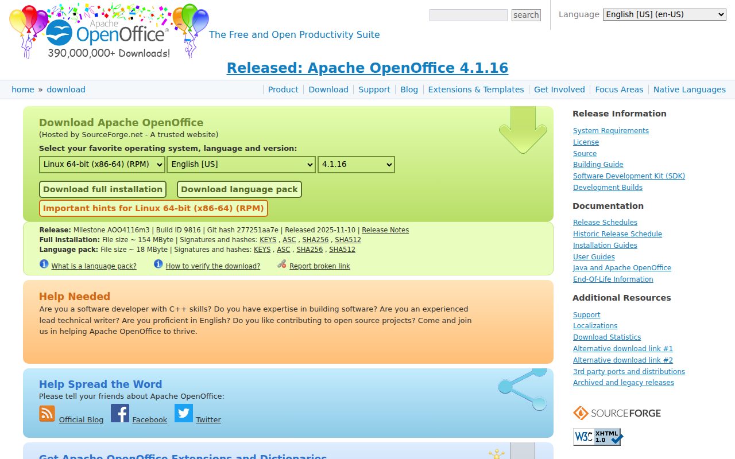Open Java and Apache OpenOffice link
The height and width of the screenshot is (459, 735).
point(622,268)
